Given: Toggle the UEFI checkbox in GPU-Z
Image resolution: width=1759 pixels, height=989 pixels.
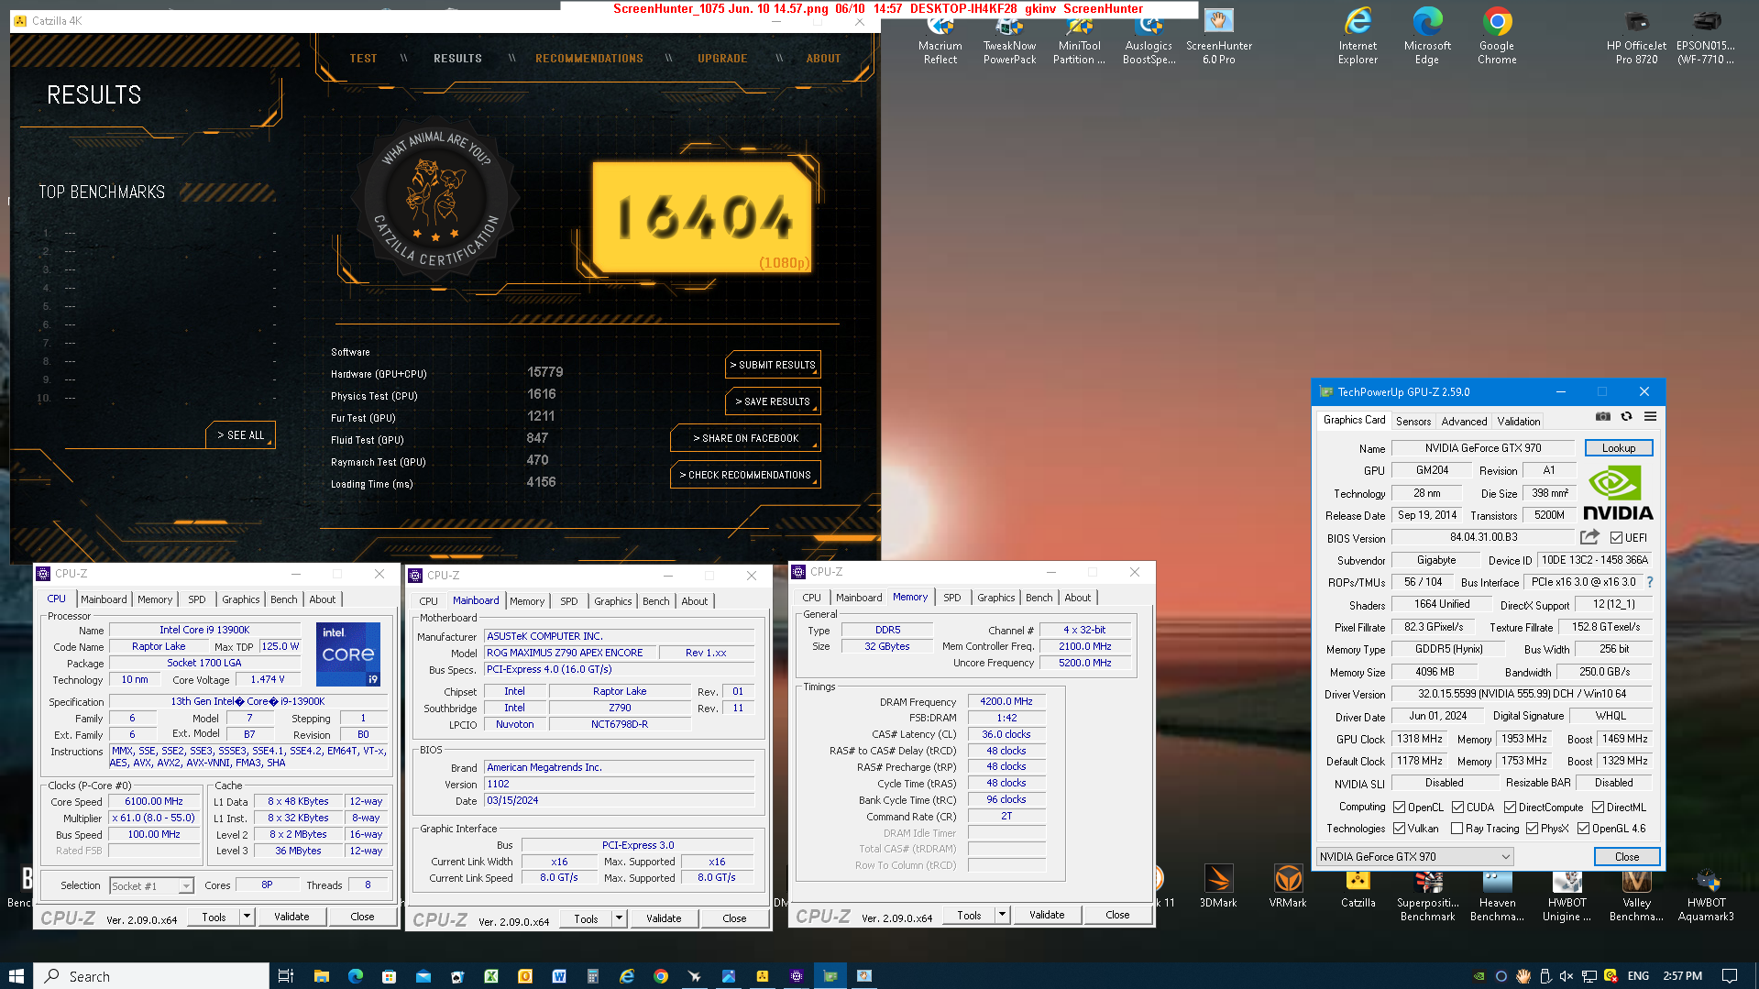Looking at the screenshot, I should pyautogui.click(x=1616, y=538).
